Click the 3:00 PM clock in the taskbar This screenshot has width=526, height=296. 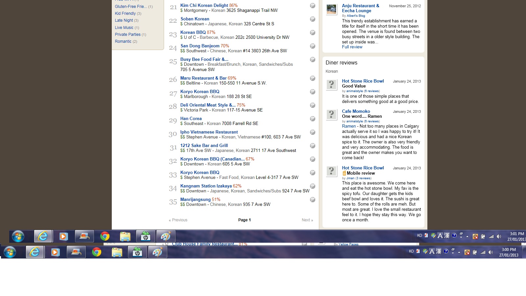pos(509,252)
